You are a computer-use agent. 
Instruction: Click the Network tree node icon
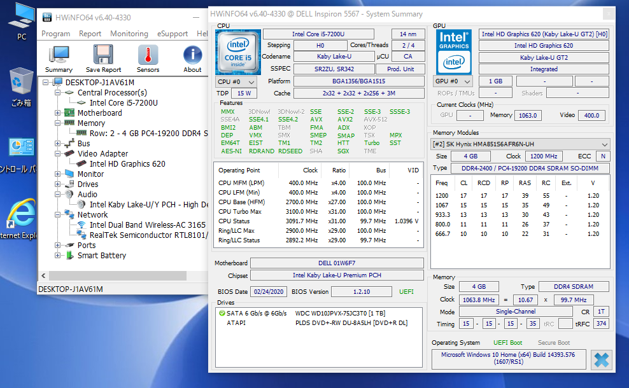pos(69,214)
